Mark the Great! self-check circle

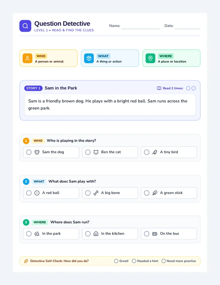tap(116, 261)
